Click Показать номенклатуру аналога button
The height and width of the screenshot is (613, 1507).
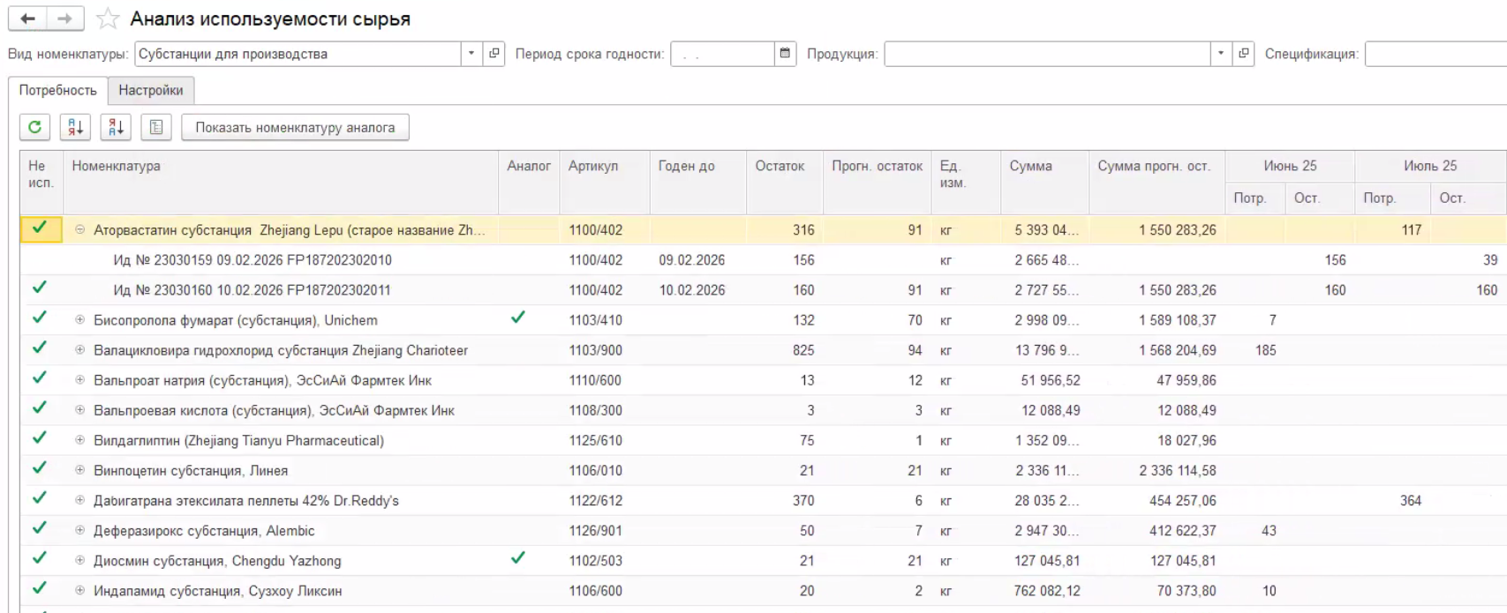pos(295,127)
